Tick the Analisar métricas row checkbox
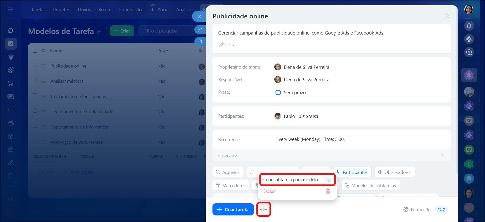This screenshot has width=485, height=222. pos(35,80)
